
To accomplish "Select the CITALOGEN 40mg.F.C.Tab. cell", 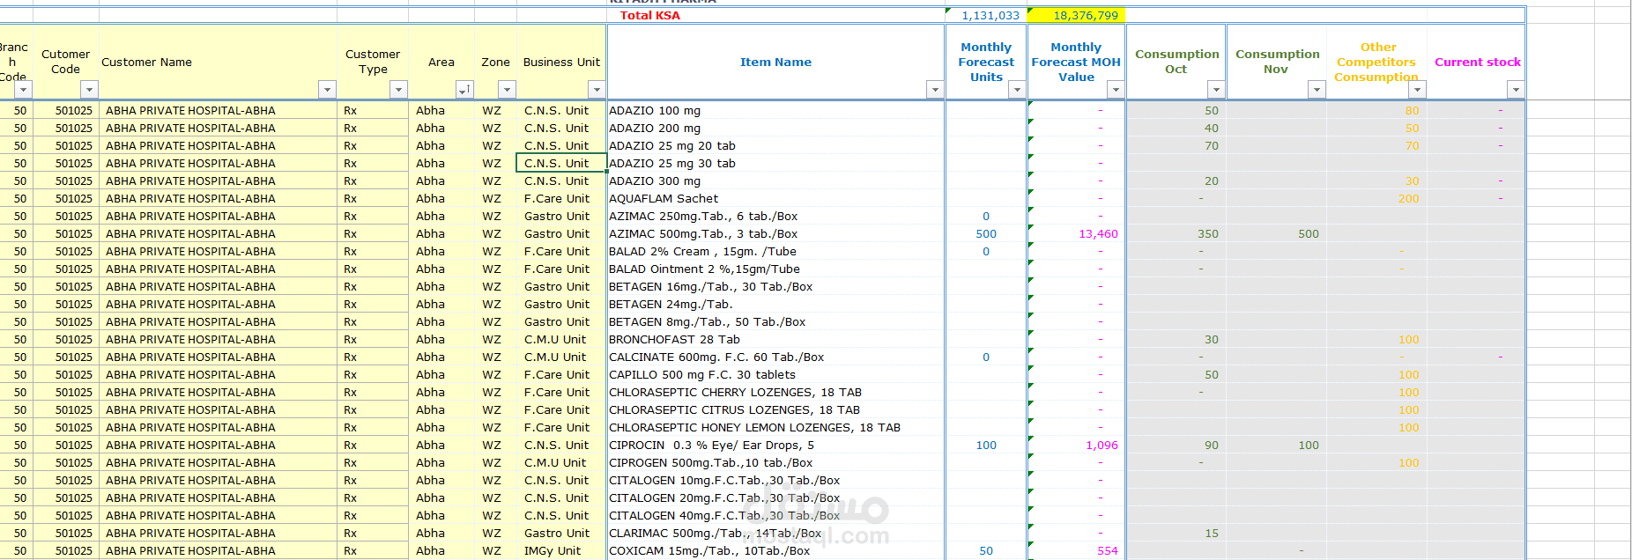I will point(776,516).
